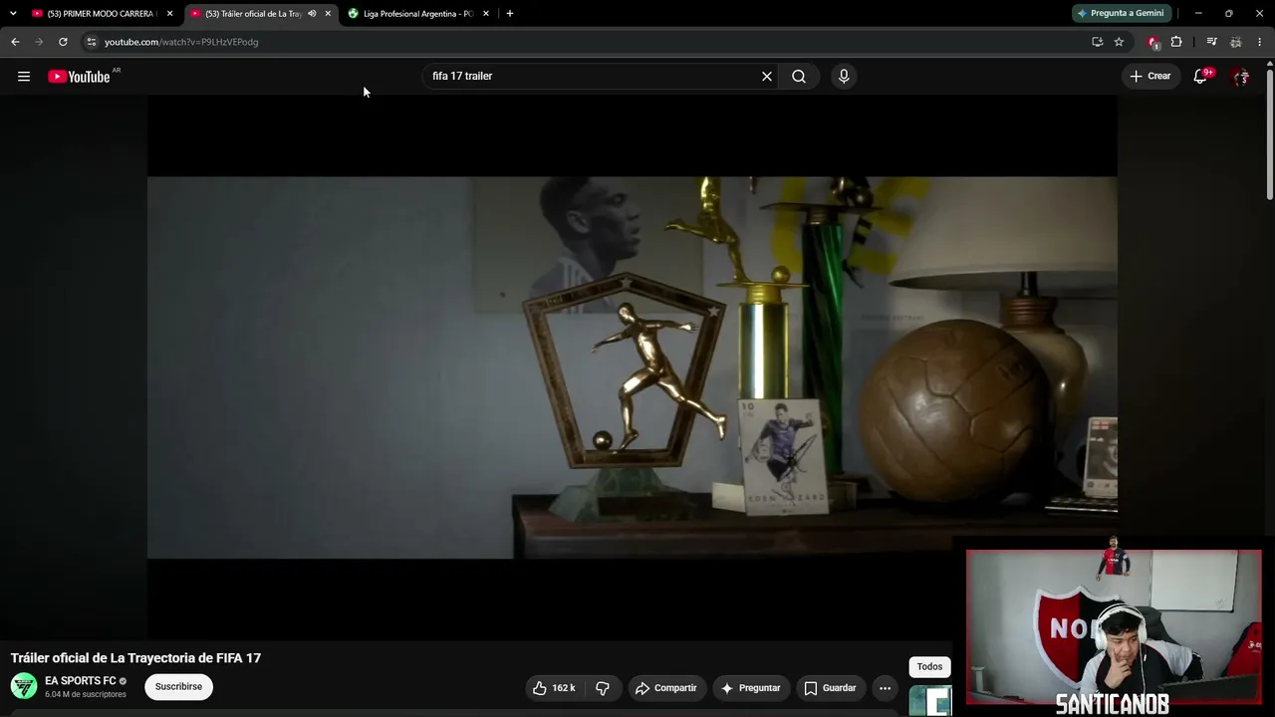Open the Crear menu
The height and width of the screenshot is (717, 1275).
click(x=1150, y=76)
